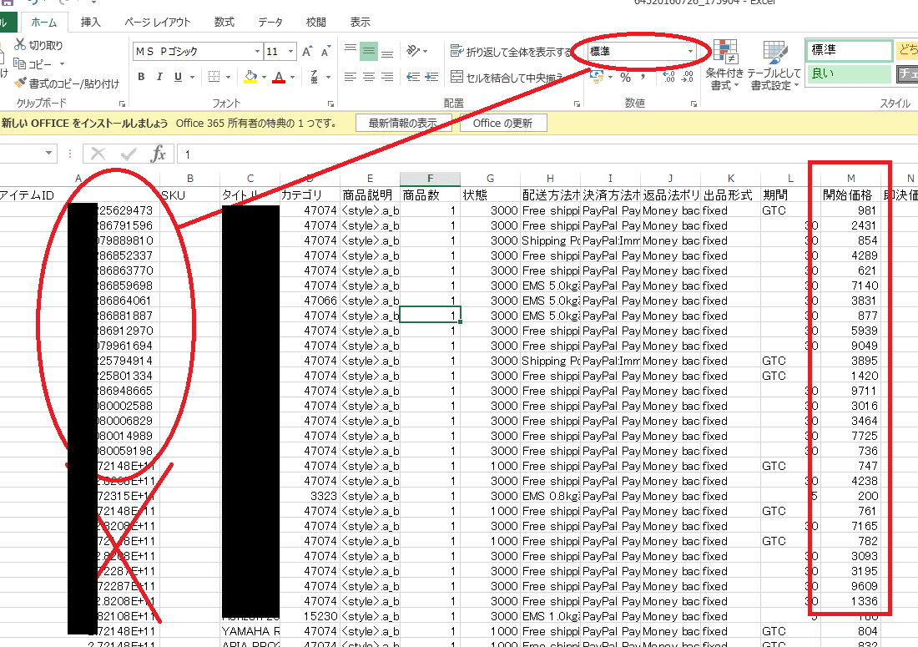This screenshot has height=647, width=918.
Task: Click the red Font Color A icon
Action: [280, 77]
